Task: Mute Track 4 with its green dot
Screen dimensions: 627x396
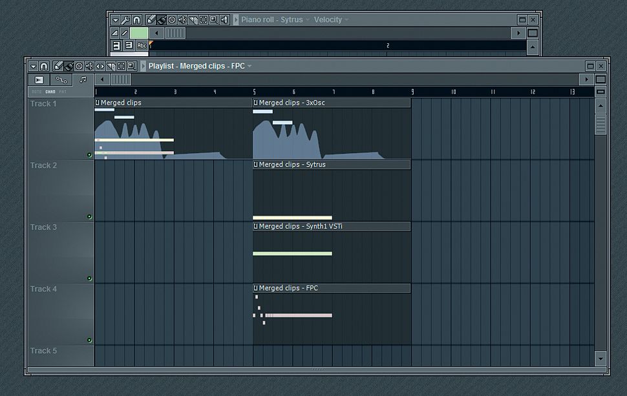Action: 89,340
